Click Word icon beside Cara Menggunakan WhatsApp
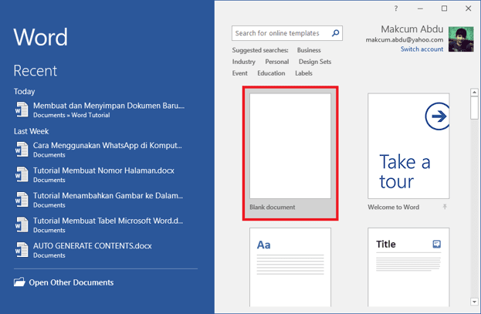481x314 pixels. click(22, 150)
